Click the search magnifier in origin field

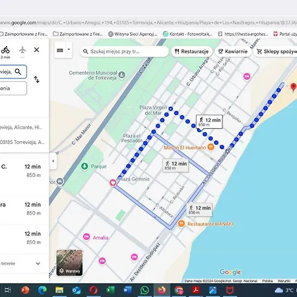18,71
